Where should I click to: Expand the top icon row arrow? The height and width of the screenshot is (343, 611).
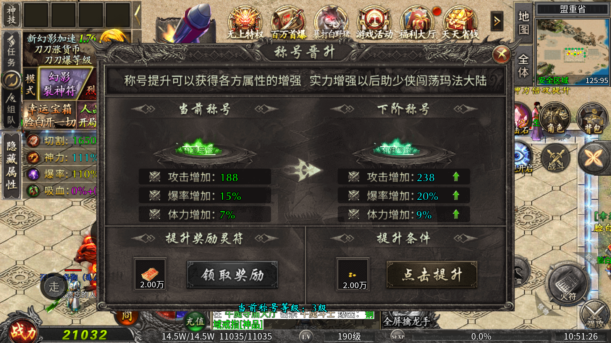pyautogui.click(x=497, y=21)
